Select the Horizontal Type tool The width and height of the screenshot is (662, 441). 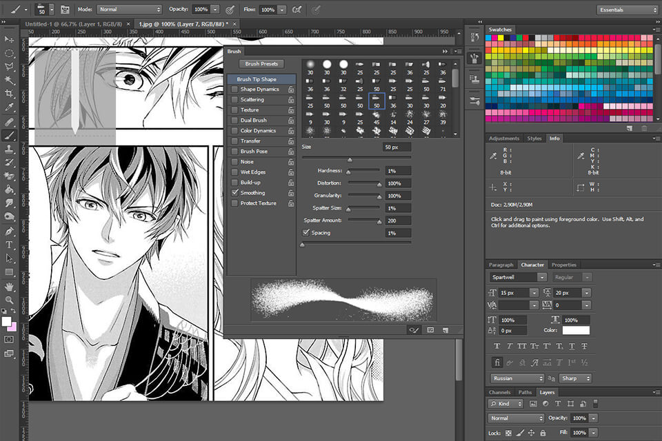click(x=10, y=245)
